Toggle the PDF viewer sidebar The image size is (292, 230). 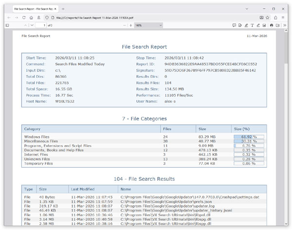pos(7,25)
